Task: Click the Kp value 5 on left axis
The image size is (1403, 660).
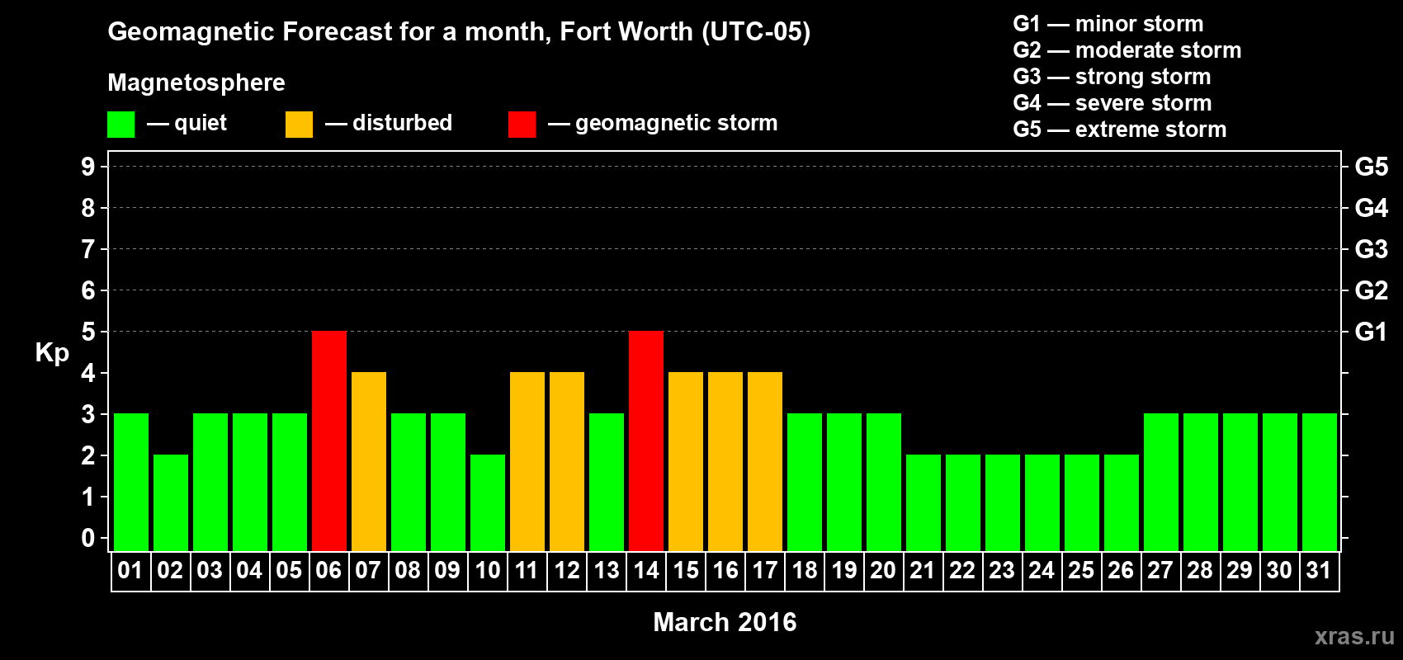Action: tap(88, 332)
